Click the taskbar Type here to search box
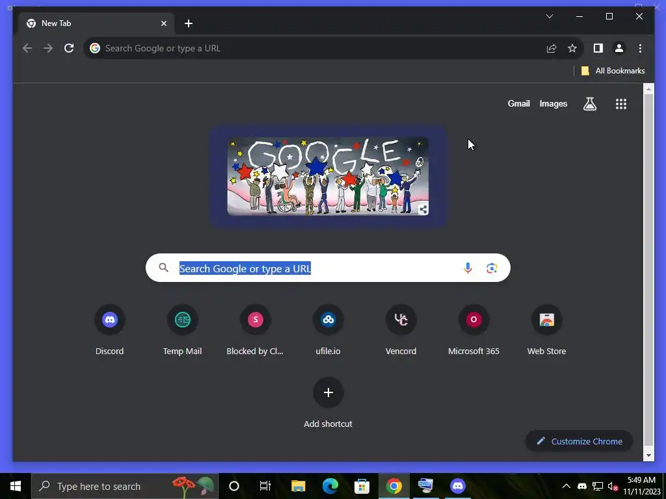Viewport: 666px width, 499px height. [125, 486]
